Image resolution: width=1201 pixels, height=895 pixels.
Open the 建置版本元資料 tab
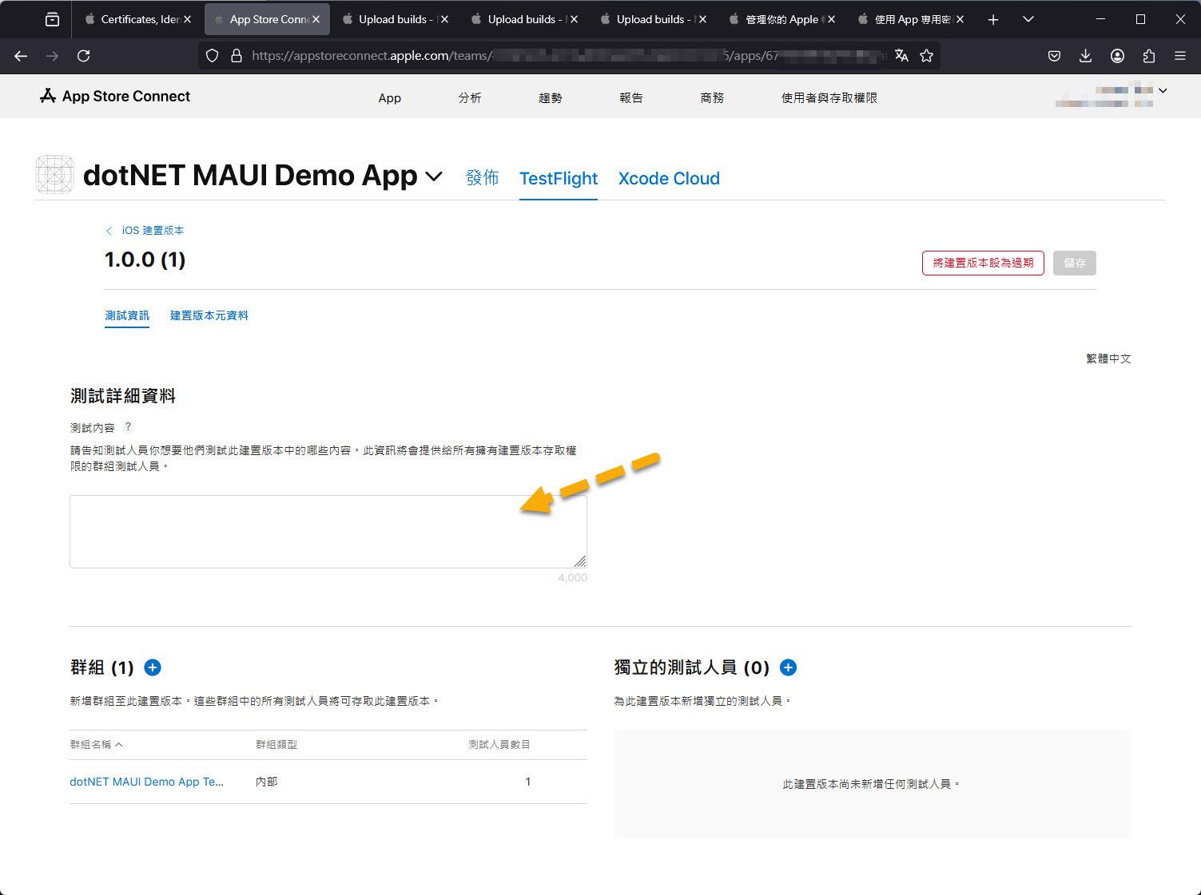pos(209,315)
